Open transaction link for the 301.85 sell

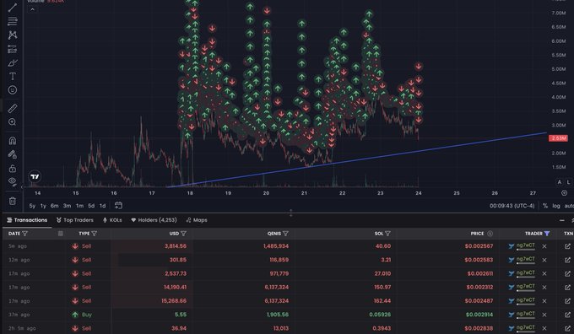567,260
